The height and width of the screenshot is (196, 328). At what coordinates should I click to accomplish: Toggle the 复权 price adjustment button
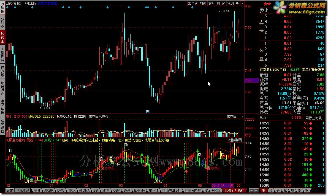pyautogui.click(x=211, y=3)
